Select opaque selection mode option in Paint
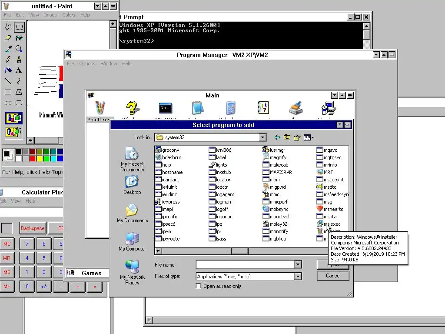445x334 pixels. click(13, 118)
